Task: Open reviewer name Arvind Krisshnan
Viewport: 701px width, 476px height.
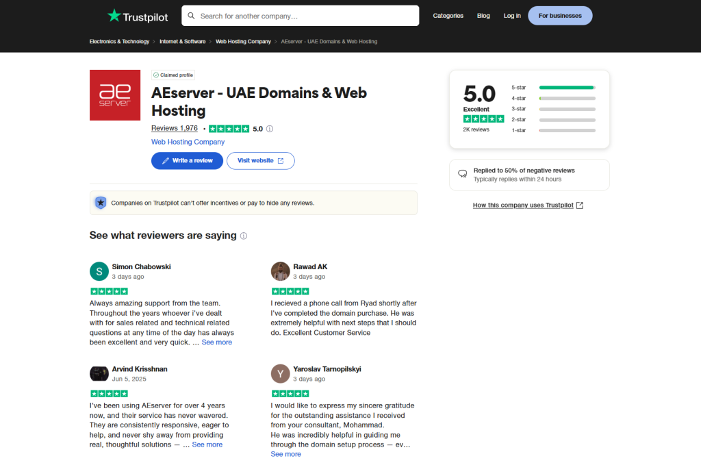Action: [x=140, y=369]
